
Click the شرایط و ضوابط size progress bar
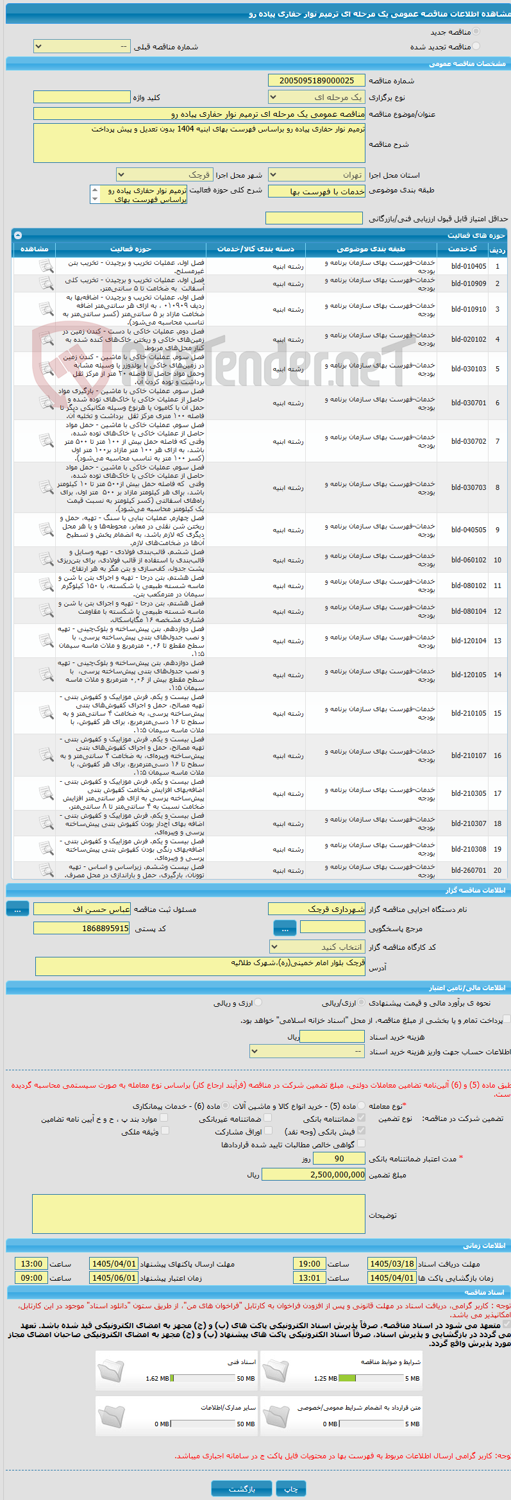(371, 1378)
